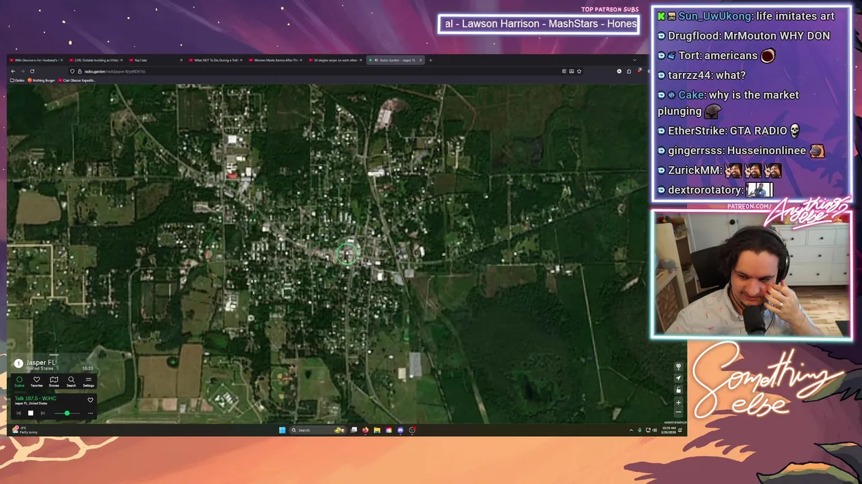Go back in the browser

(13, 71)
